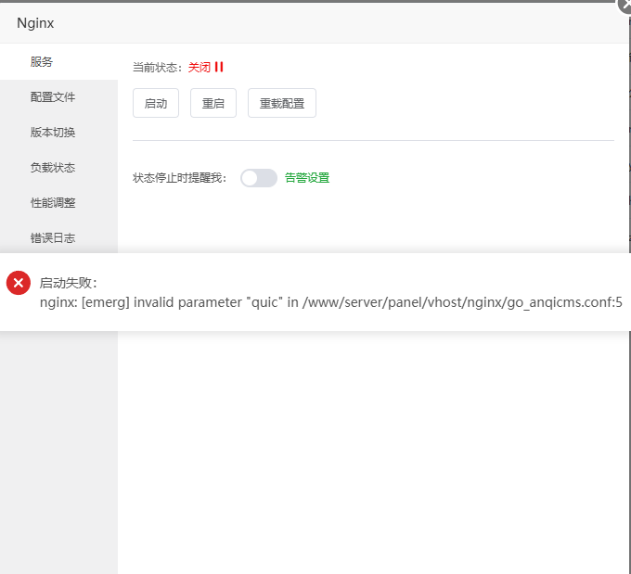Click the 重载配置 reload button
The width and height of the screenshot is (631, 574).
tap(282, 103)
